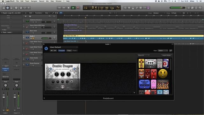
Task: Select the pink pedal in pedal browser
Action: 154,84
